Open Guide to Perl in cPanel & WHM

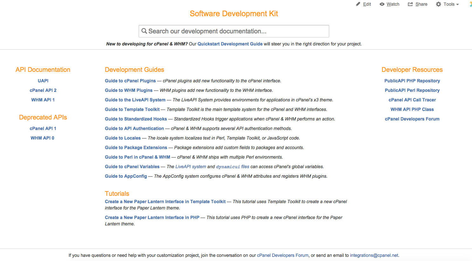point(138,157)
